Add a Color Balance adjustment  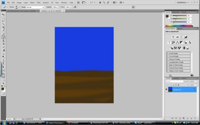click(x=177, y=42)
